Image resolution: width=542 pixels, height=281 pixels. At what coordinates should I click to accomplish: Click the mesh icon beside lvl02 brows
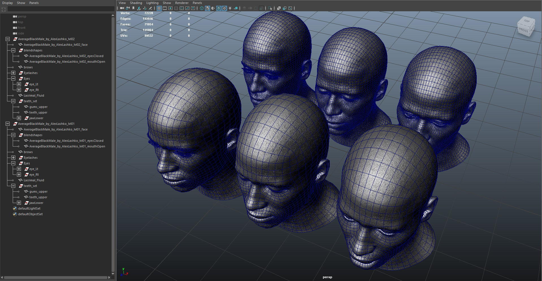click(x=21, y=67)
